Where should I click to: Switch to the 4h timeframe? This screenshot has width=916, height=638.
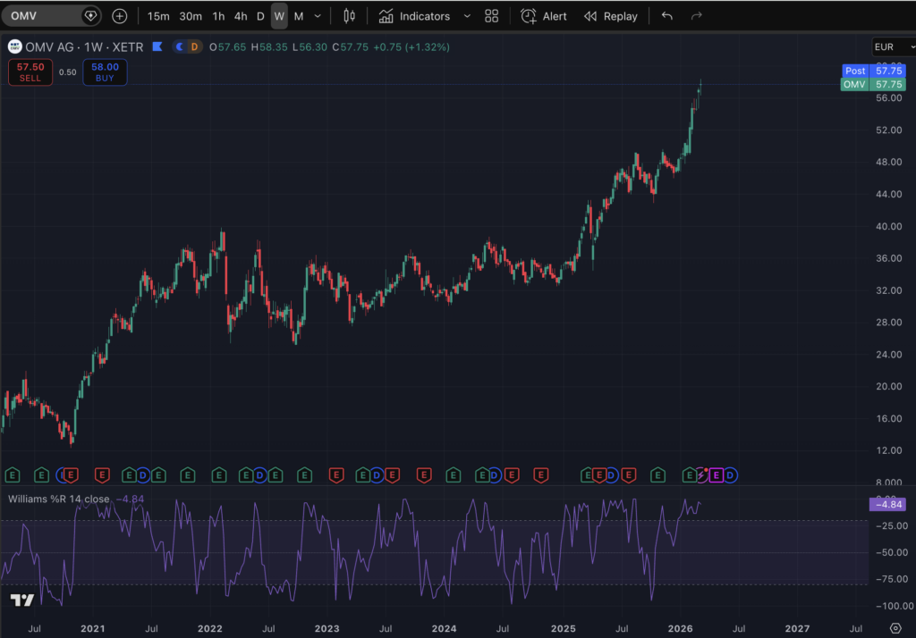pyautogui.click(x=241, y=16)
